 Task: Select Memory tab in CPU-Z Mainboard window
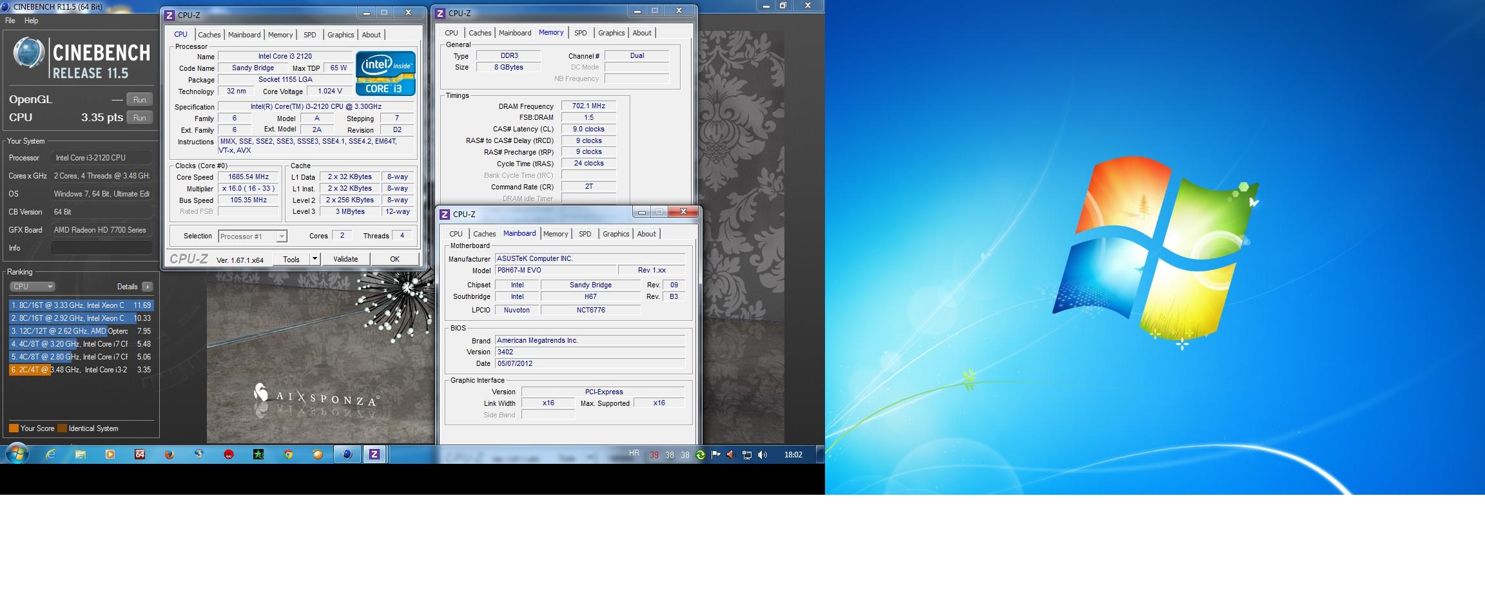(x=556, y=234)
